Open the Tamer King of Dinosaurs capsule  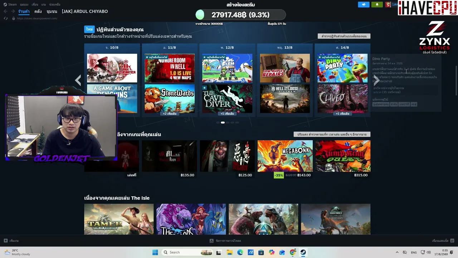[x=119, y=219]
